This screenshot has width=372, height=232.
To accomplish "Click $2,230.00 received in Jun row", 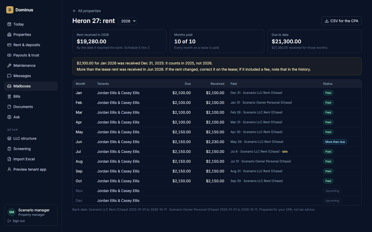I will coord(215,142).
